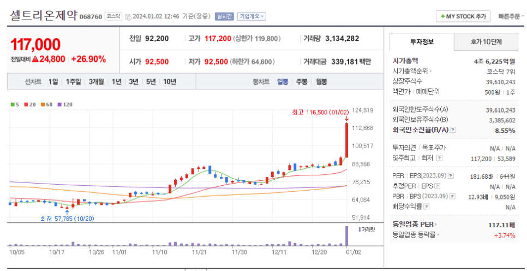This screenshot has width=527, height=271.
Task: Click the 전일 value 92,200
Action: [157, 39]
